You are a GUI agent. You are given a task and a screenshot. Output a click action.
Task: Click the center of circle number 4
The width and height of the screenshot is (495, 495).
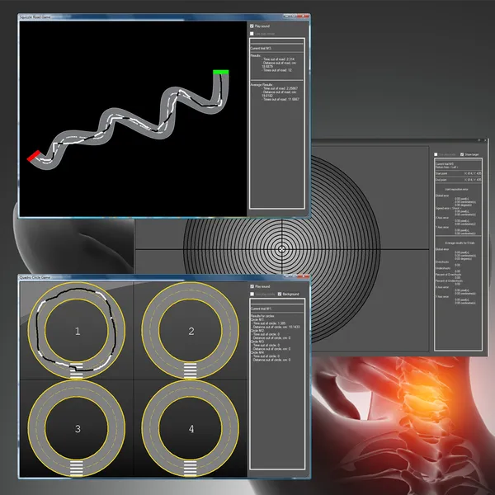pos(191,429)
